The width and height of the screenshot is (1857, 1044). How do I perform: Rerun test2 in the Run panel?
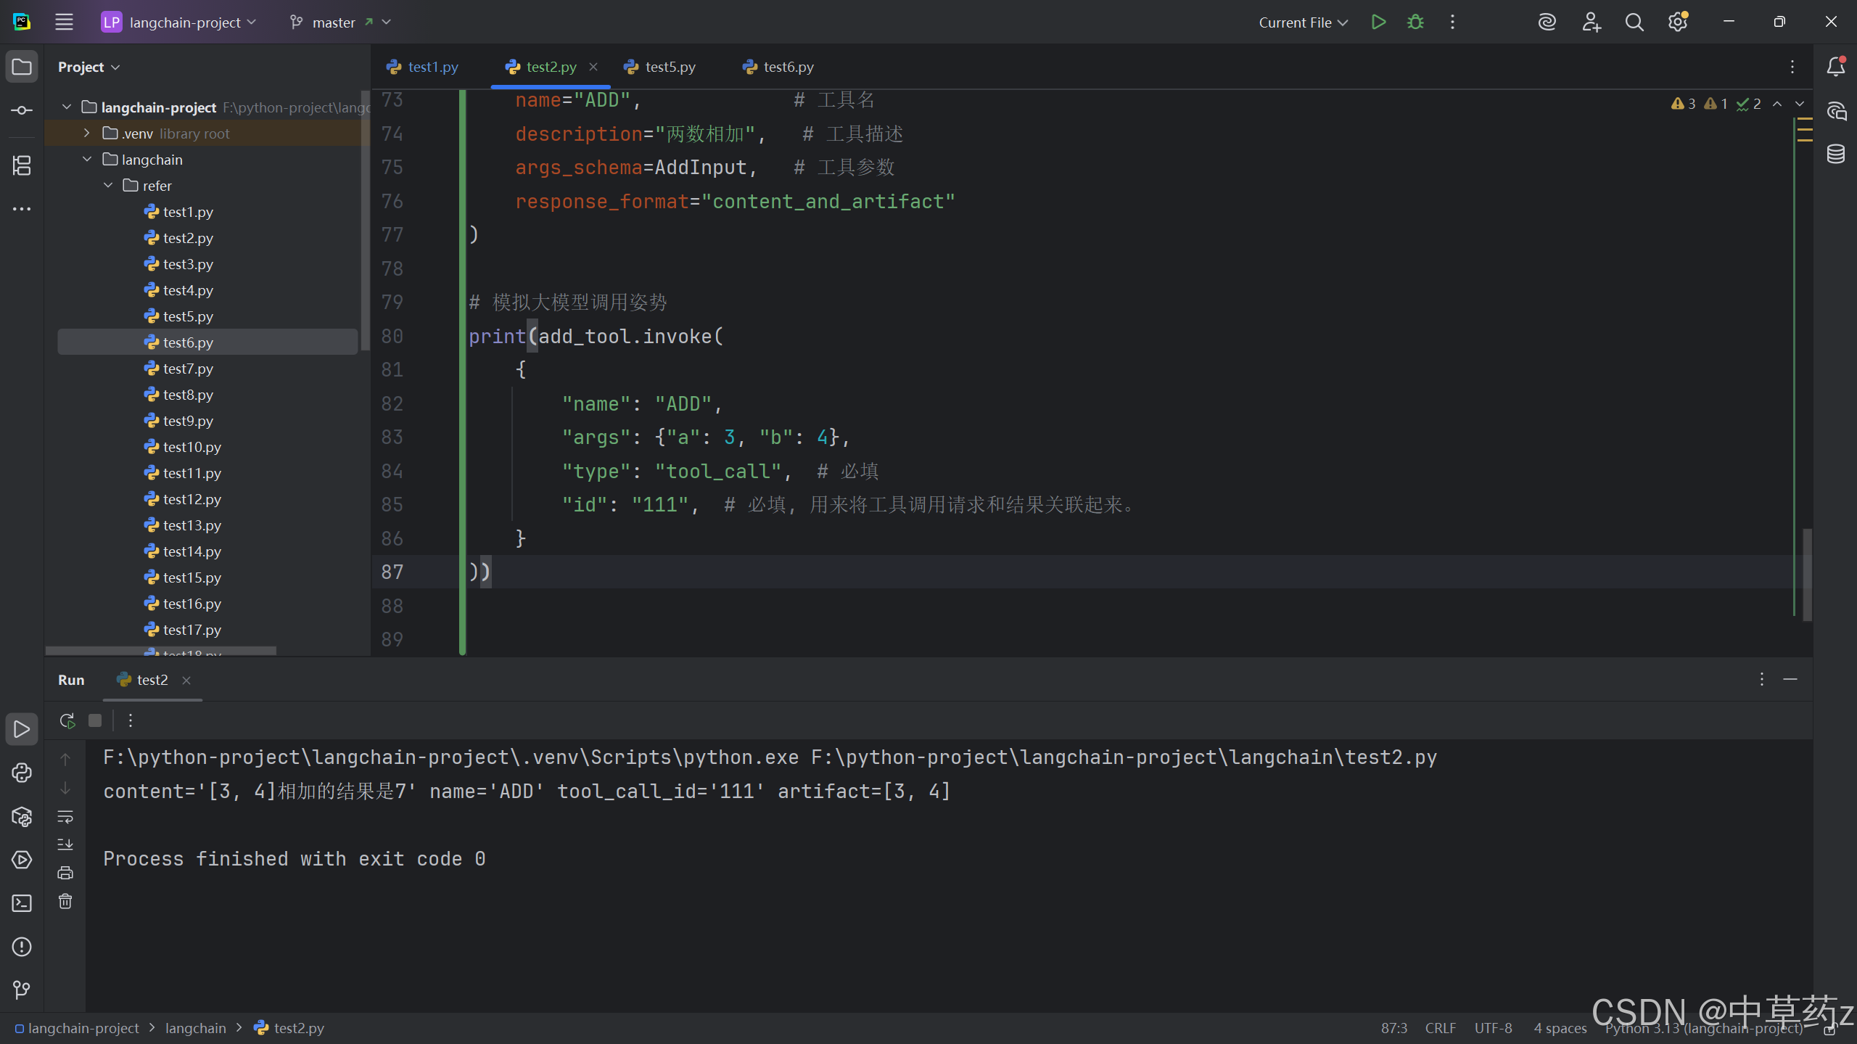(x=67, y=720)
